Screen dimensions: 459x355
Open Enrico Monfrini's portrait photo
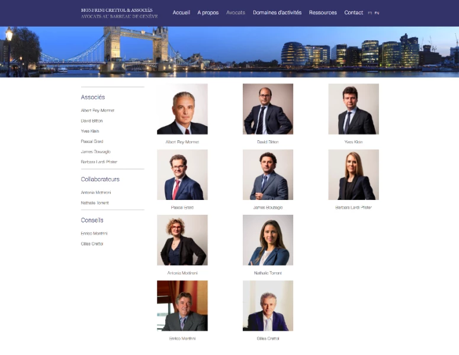coord(182,305)
